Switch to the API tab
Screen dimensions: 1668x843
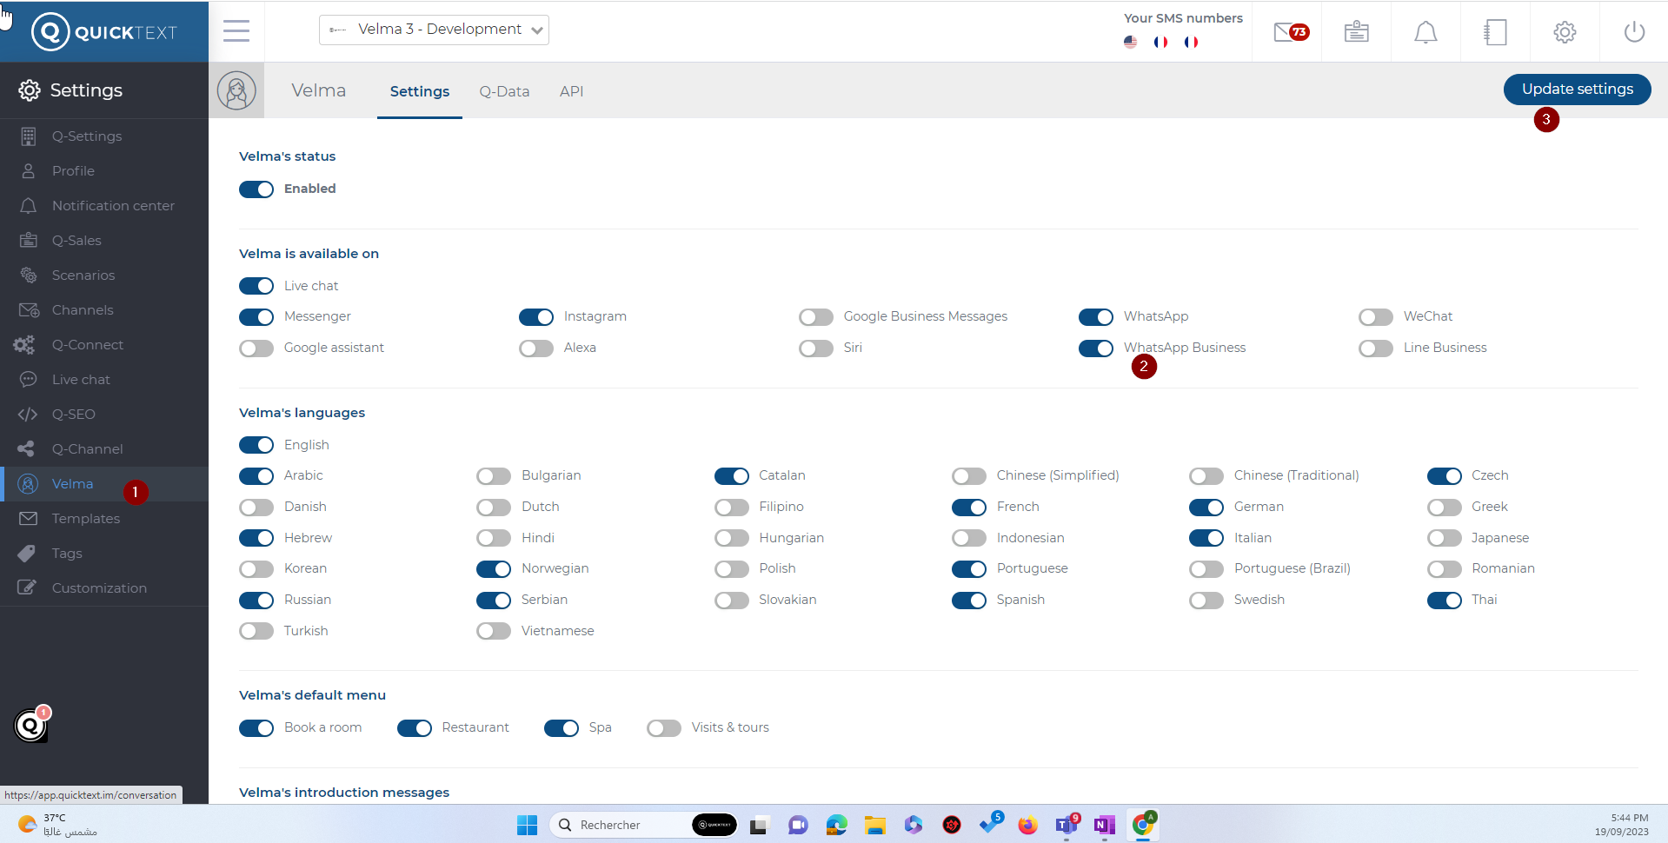point(571,91)
